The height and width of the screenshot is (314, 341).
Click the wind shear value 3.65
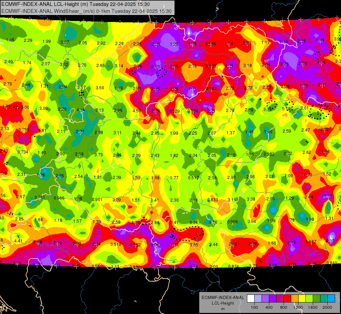tap(194, 245)
